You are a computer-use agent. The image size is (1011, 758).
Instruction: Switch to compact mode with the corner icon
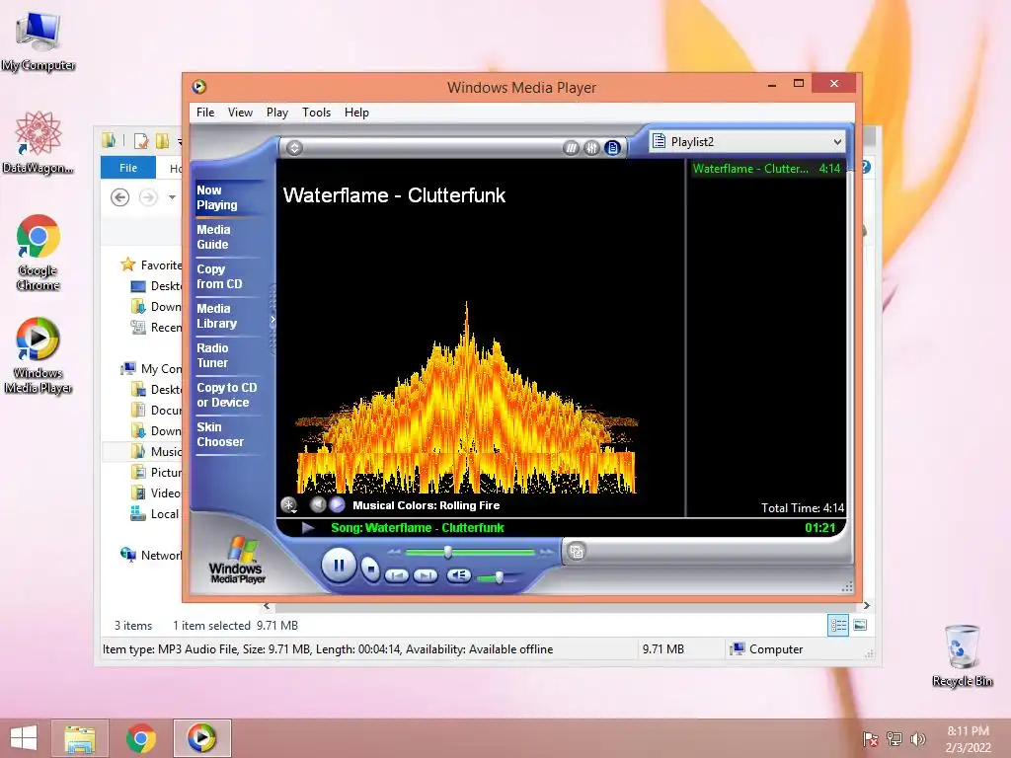click(x=577, y=552)
